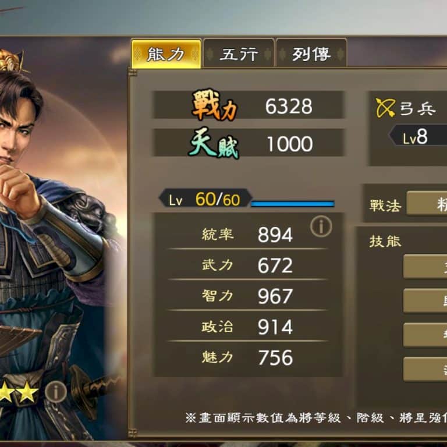Open the stats info icon beside 統率

[x=321, y=226]
